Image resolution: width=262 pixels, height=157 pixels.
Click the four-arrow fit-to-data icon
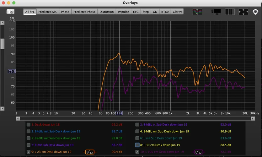click(x=243, y=12)
